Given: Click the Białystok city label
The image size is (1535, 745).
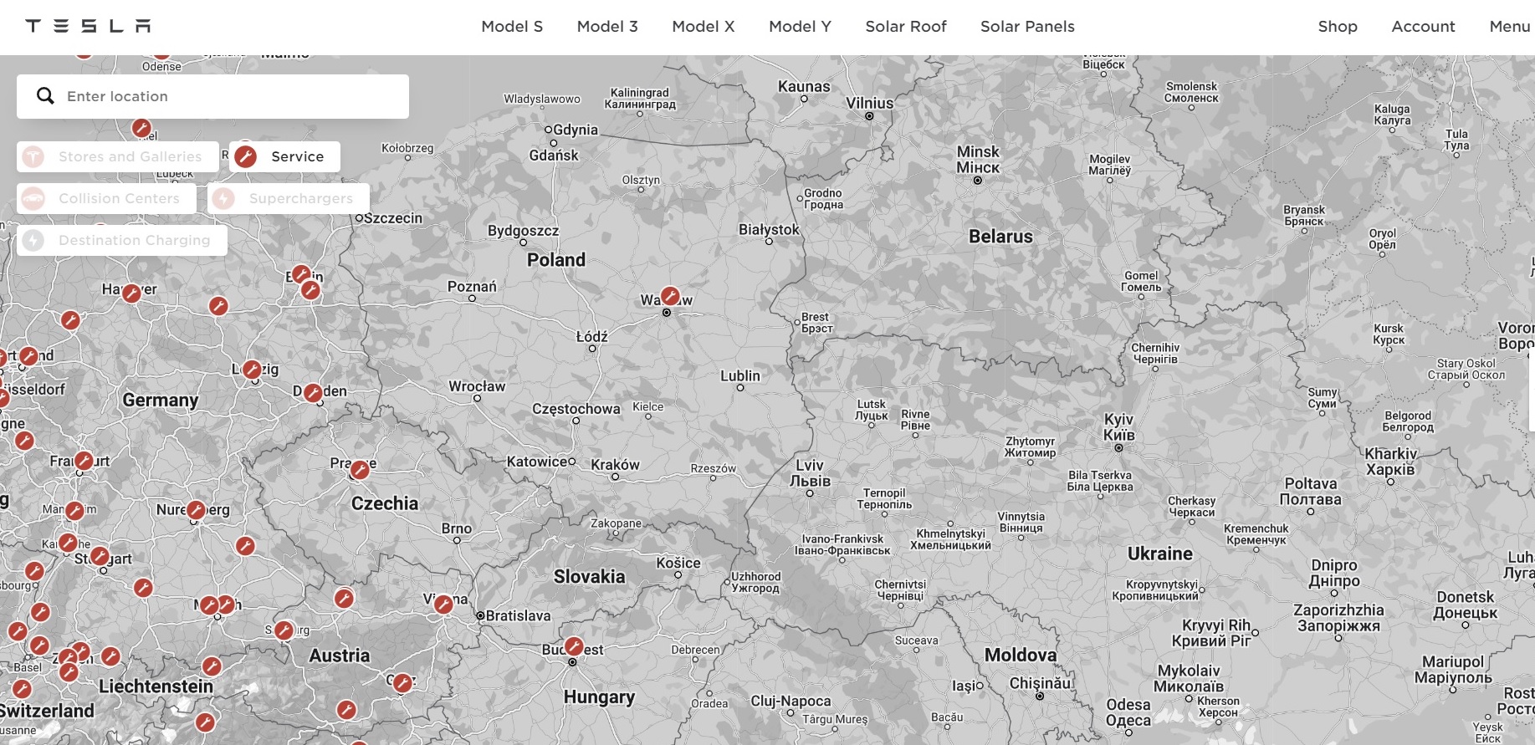Looking at the screenshot, I should pyautogui.click(x=769, y=230).
